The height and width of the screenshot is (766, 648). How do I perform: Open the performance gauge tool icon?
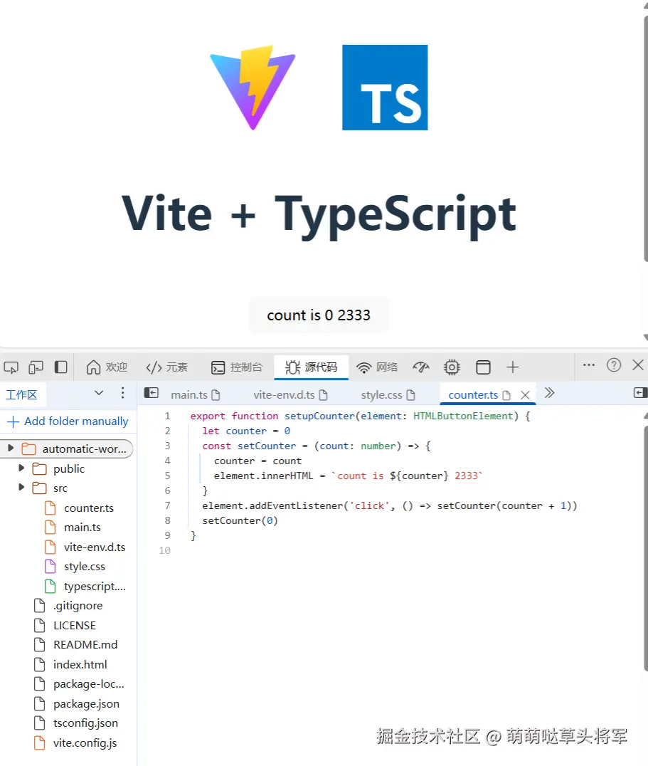pos(420,367)
